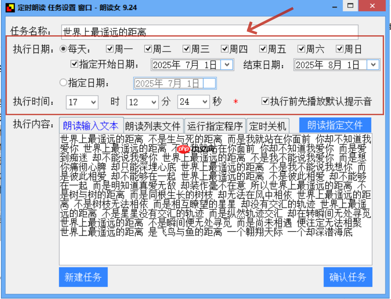Expand the hour dropdown showing 17
Image resolution: width=391 pixels, height=299 pixels.
click(93, 102)
